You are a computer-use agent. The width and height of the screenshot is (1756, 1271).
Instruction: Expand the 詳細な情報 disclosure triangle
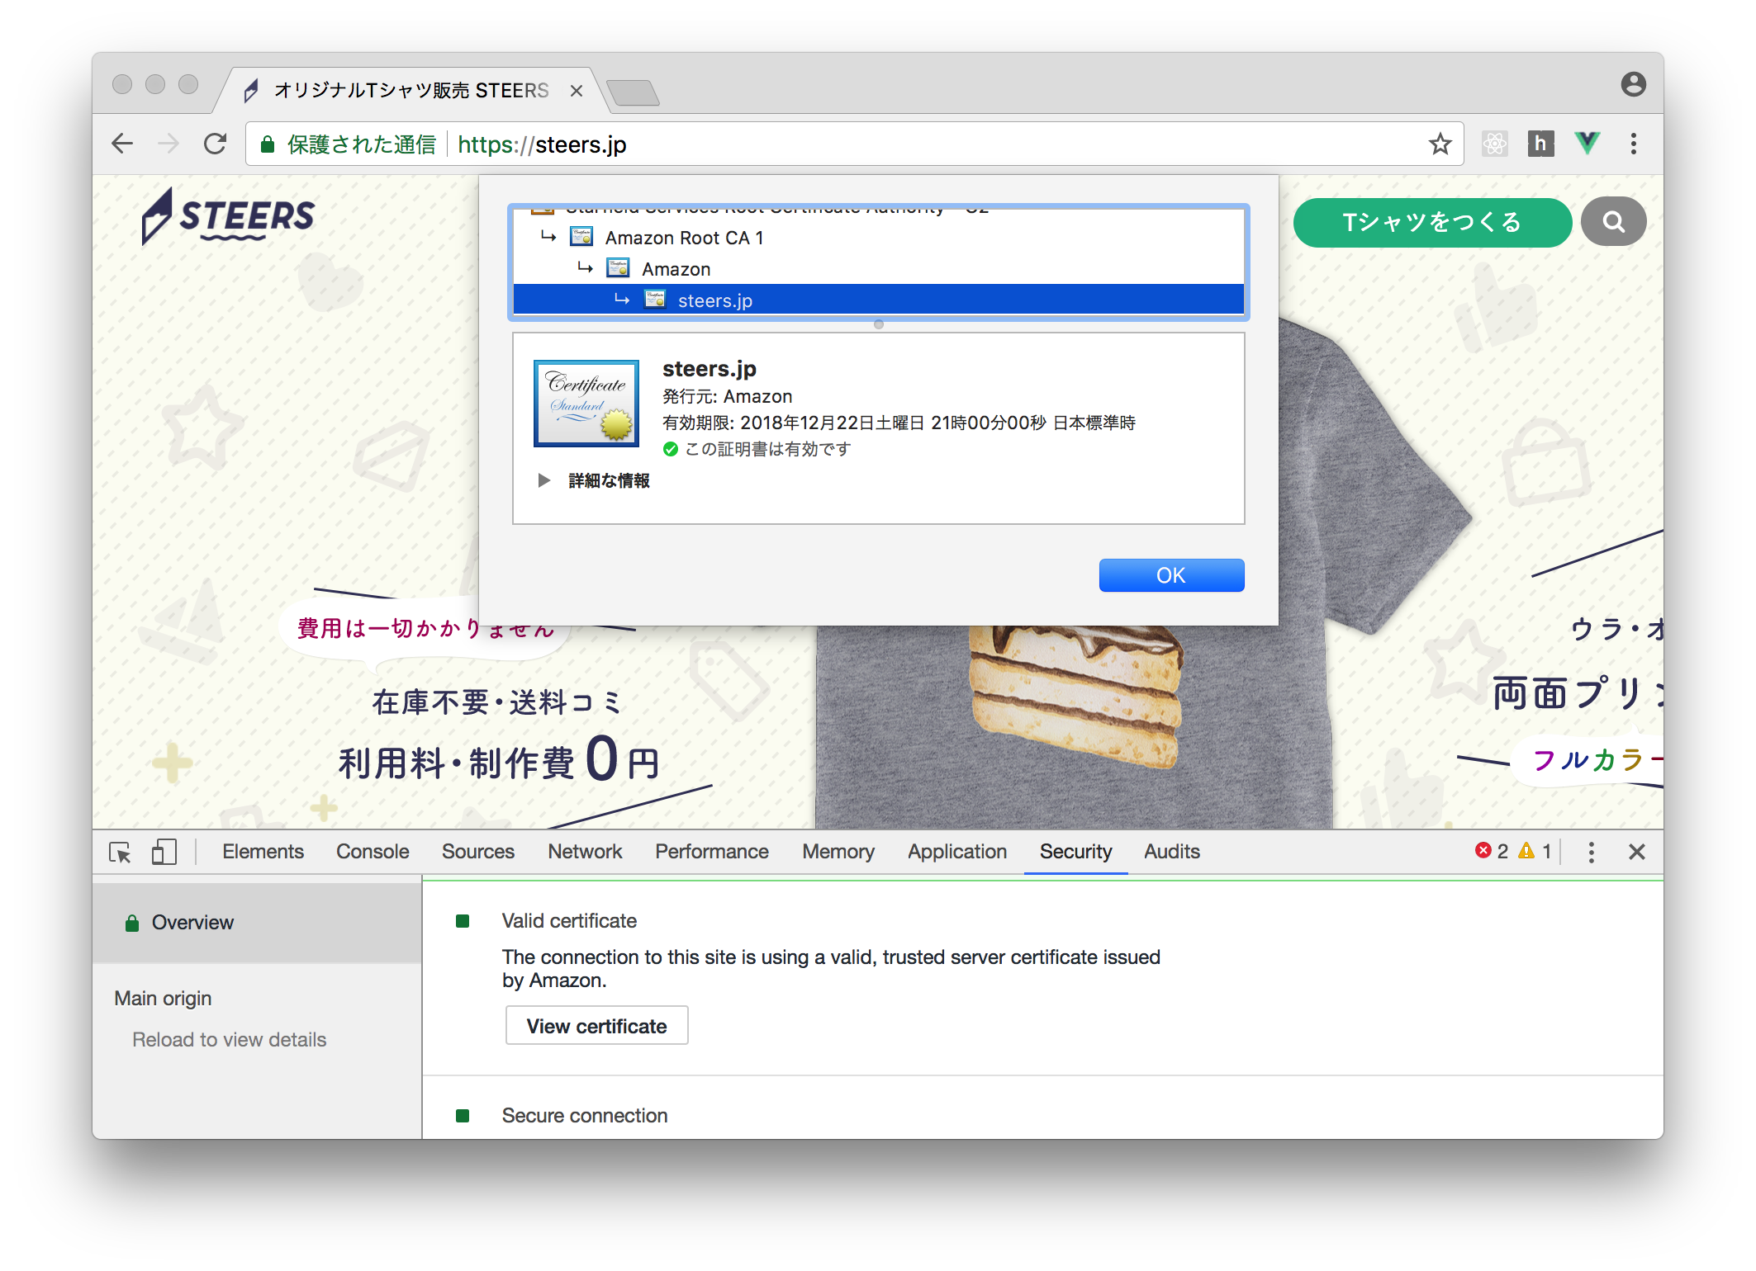click(x=543, y=480)
